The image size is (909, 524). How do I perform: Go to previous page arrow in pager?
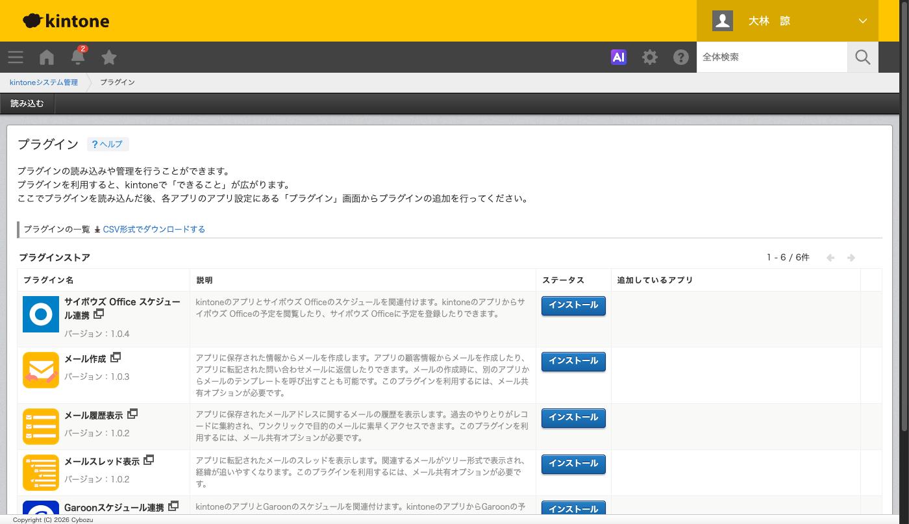[x=830, y=258]
